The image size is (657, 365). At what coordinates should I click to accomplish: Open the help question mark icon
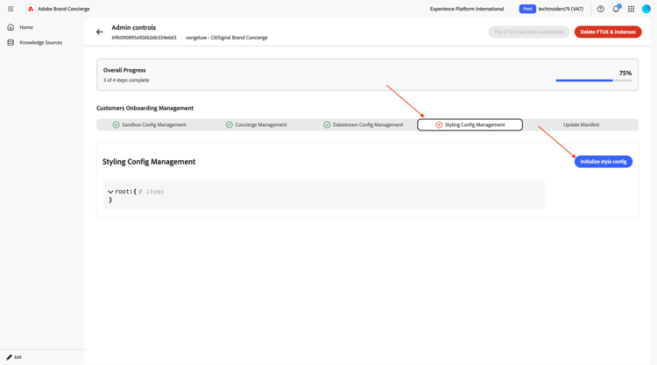(600, 9)
